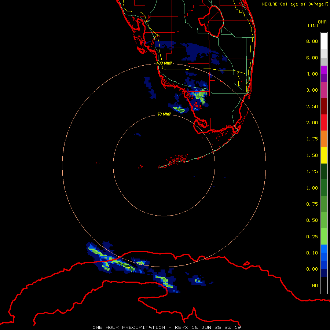Click the 23:19 timestamp
330x330 pixels.
pyautogui.click(x=232, y=327)
